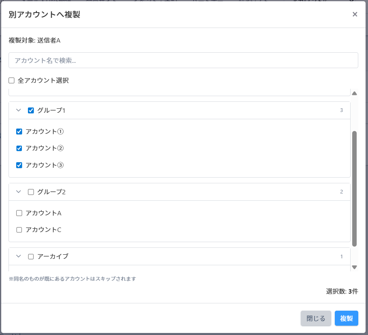Uncheck アカウント① checkbox
This screenshot has width=368, height=335.
click(19, 131)
